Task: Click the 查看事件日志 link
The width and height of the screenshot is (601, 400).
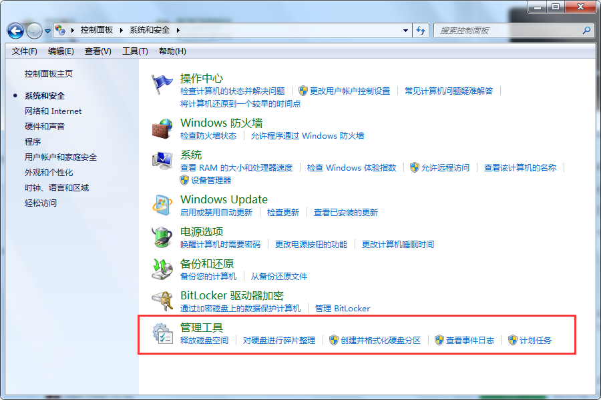Action: click(470, 341)
